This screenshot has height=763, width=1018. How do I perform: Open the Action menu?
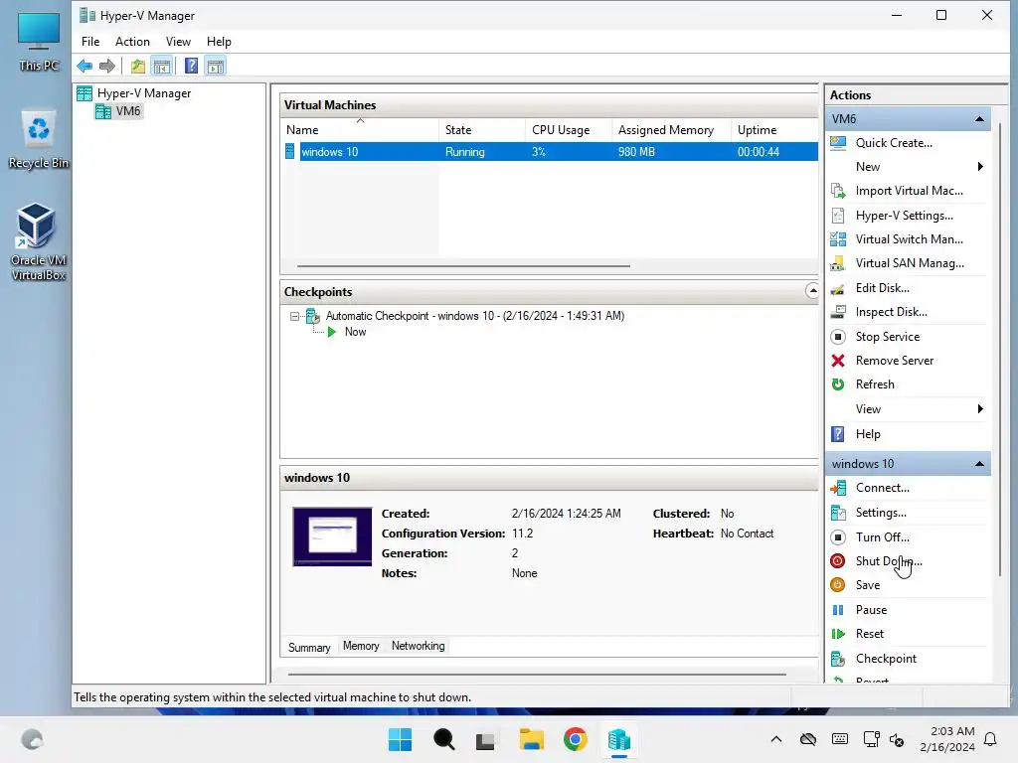click(132, 42)
